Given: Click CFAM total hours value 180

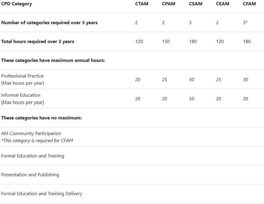Looking at the screenshot, I should coord(247,42).
